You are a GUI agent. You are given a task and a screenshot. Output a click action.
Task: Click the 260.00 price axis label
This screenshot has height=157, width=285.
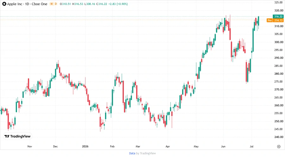pos(279,105)
